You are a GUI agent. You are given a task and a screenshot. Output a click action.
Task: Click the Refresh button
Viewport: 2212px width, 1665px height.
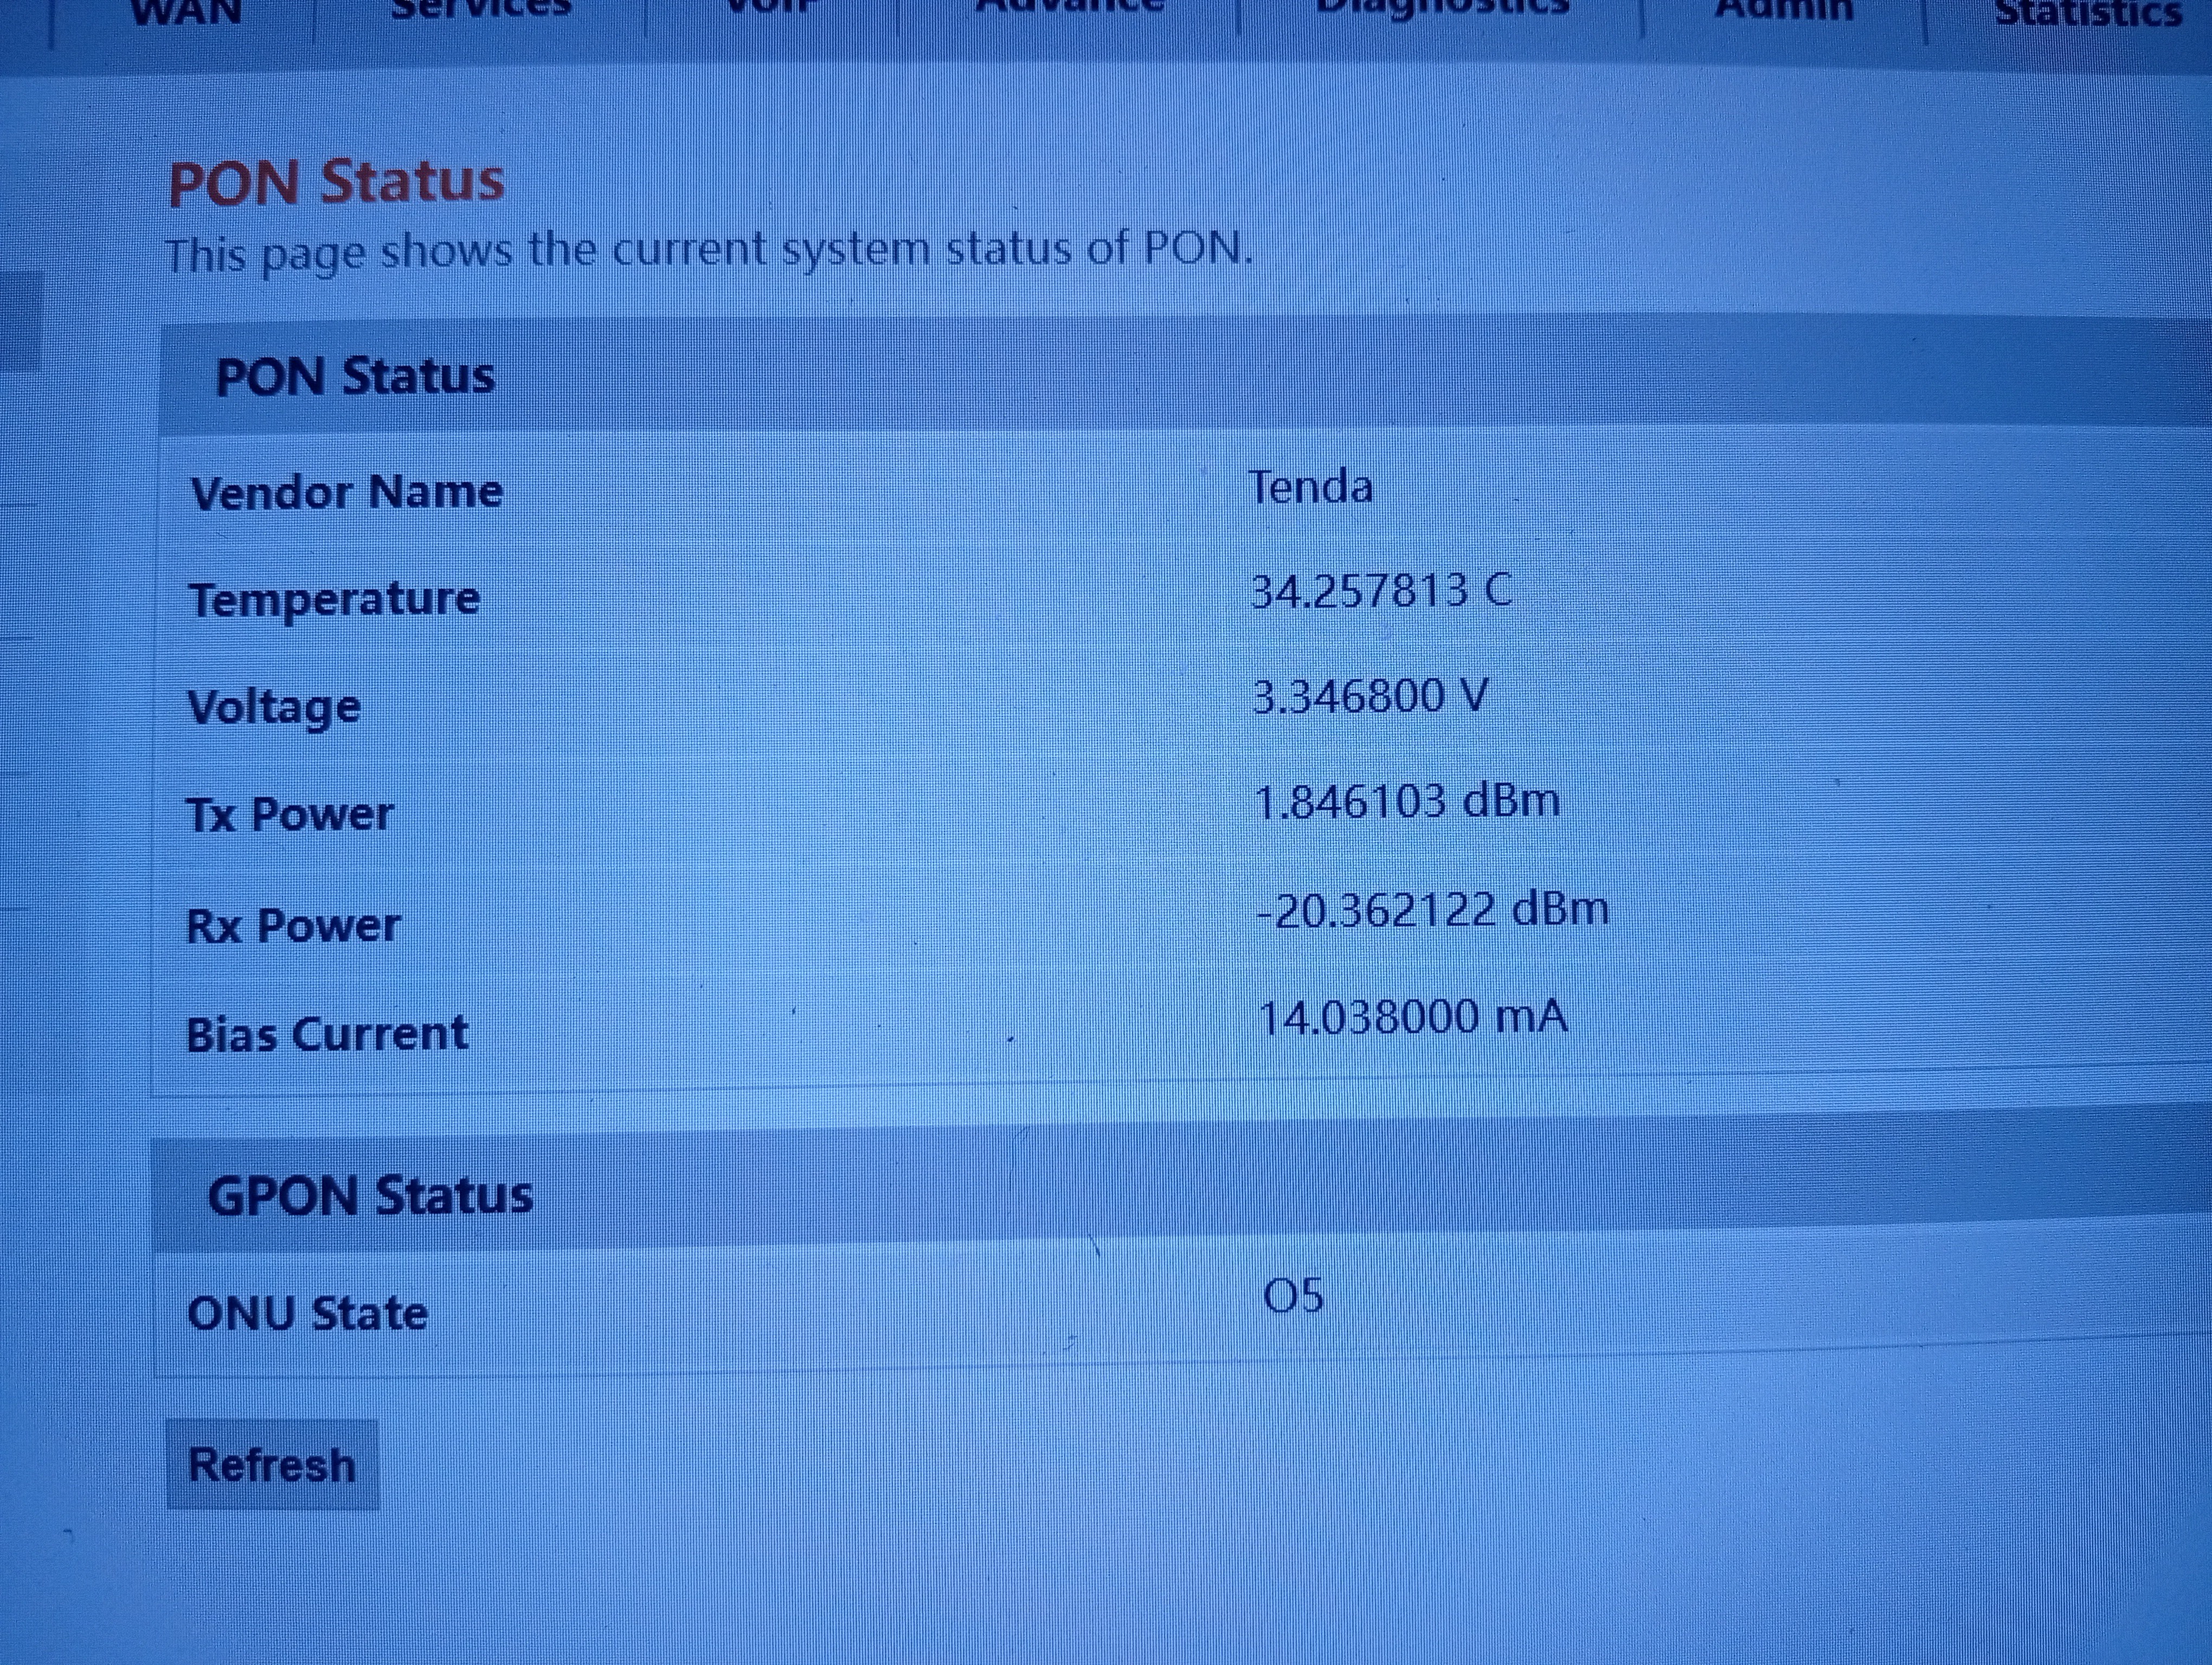[x=272, y=1465]
